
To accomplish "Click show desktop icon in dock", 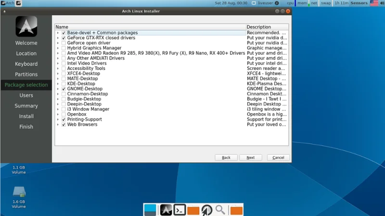I will coord(150,210).
